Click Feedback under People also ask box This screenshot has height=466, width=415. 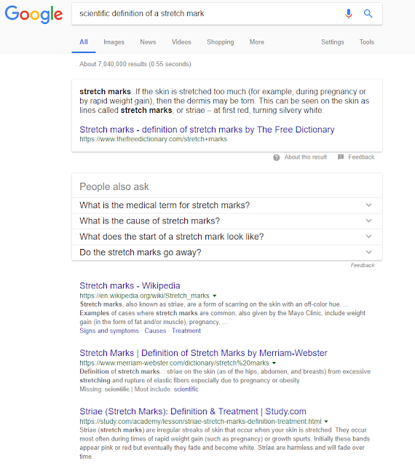362,265
